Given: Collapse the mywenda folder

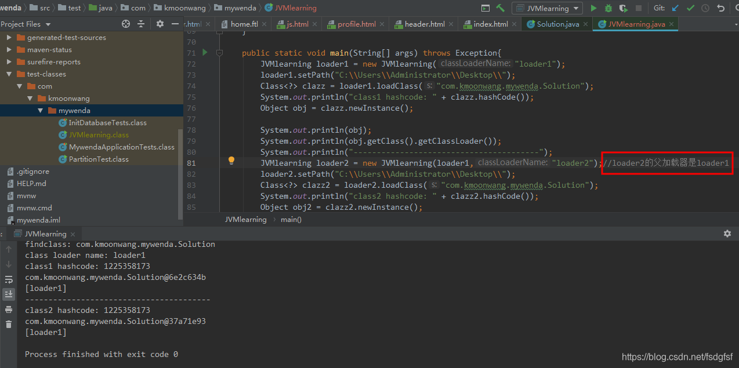Looking at the screenshot, I should (41, 111).
